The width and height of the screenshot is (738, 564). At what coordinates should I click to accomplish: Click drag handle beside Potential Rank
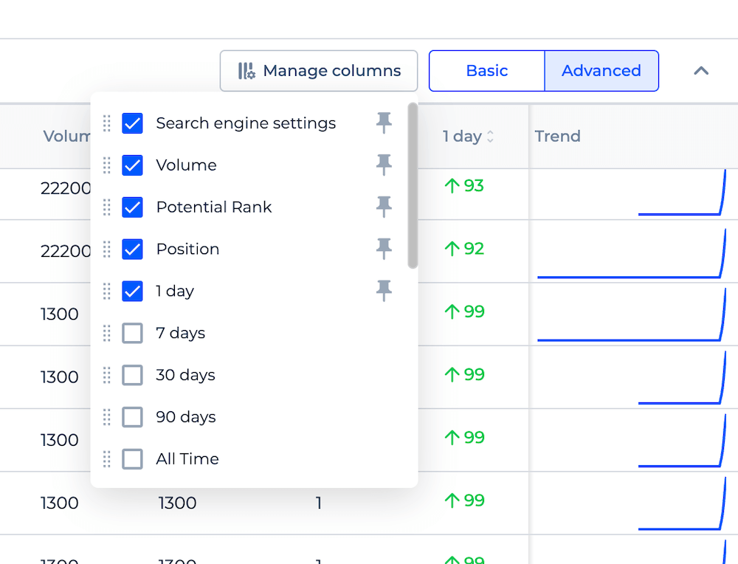click(x=107, y=207)
